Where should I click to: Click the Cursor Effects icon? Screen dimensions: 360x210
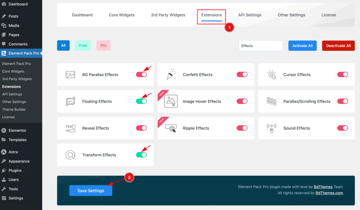272,74
